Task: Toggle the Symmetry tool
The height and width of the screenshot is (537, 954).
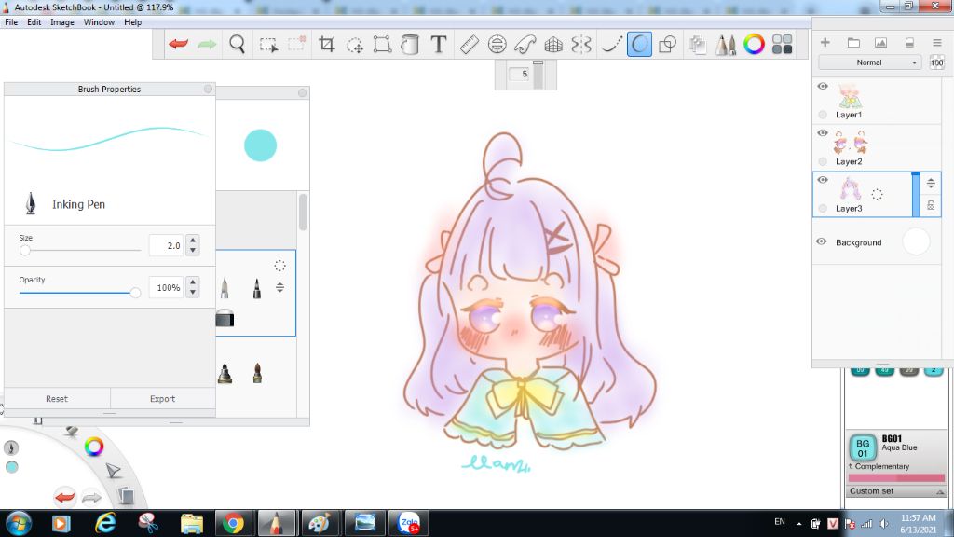Action: pyautogui.click(x=581, y=45)
